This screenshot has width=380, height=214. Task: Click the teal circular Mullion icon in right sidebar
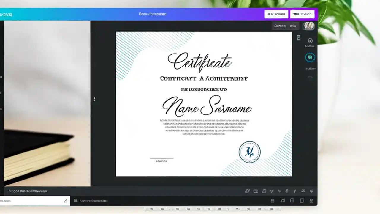[x=310, y=57]
